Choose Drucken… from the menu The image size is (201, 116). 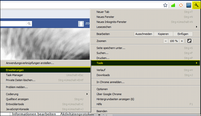pyautogui.click(x=145, y=58)
